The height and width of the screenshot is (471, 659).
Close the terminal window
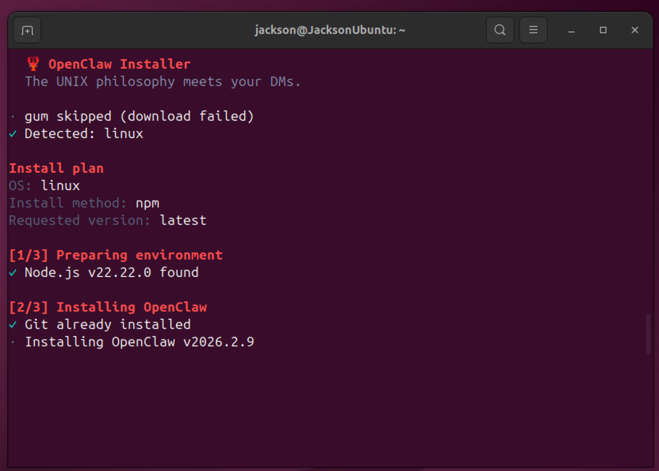click(635, 30)
